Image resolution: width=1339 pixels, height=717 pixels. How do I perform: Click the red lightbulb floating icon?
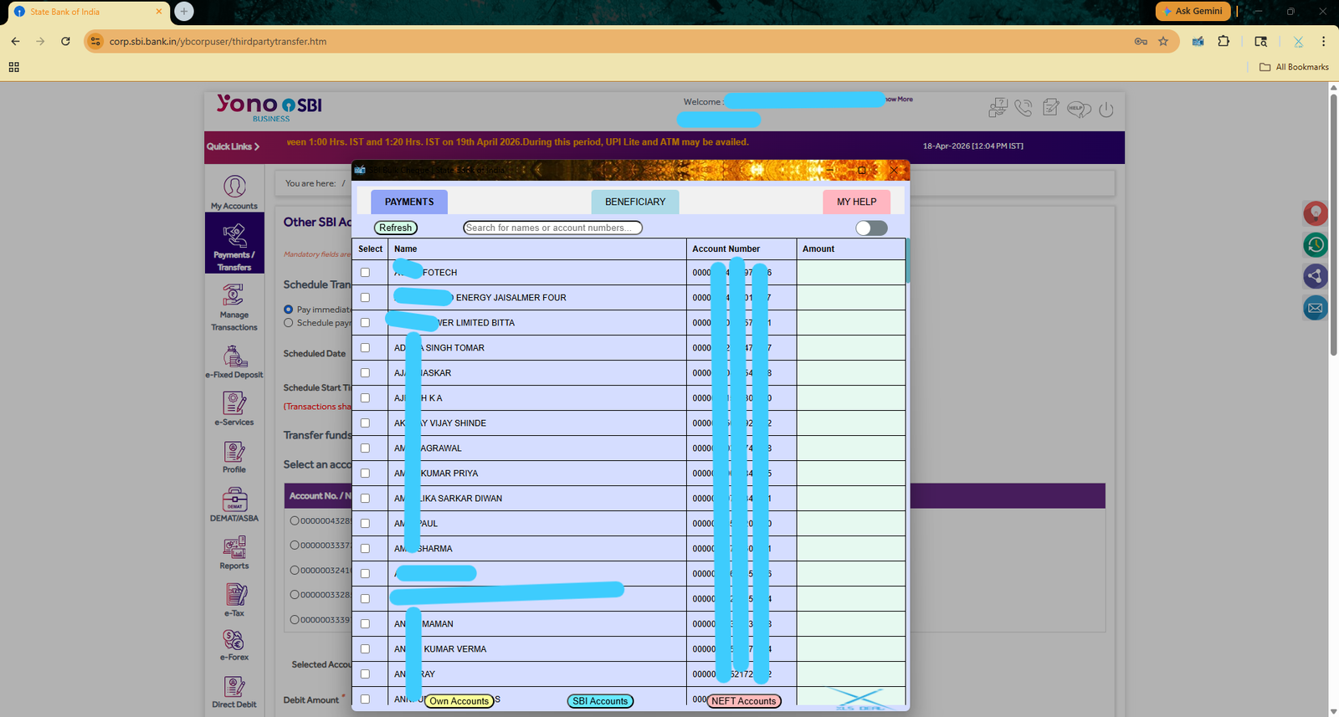pyautogui.click(x=1316, y=213)
